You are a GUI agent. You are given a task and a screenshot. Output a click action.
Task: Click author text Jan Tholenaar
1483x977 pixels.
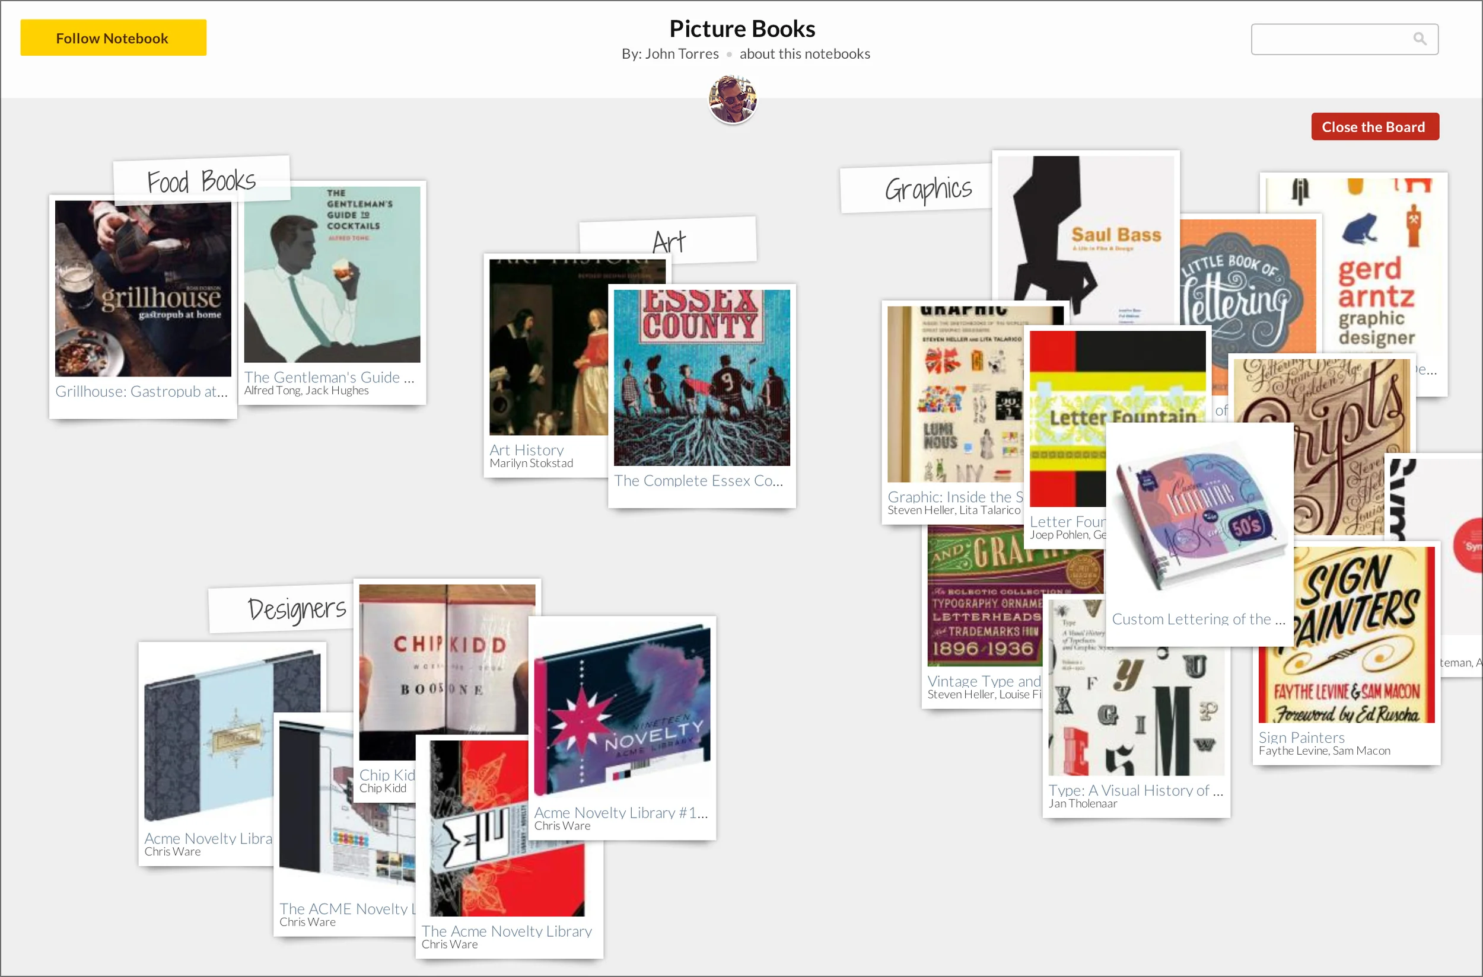click(1083, 804)
